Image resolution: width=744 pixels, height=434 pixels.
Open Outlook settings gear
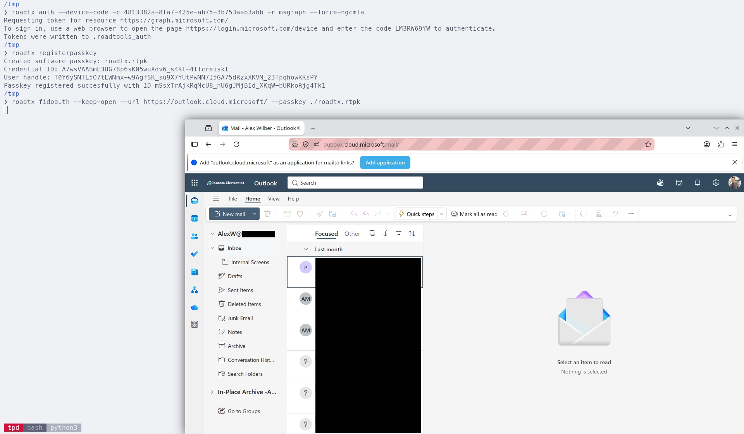coord(716,183)
